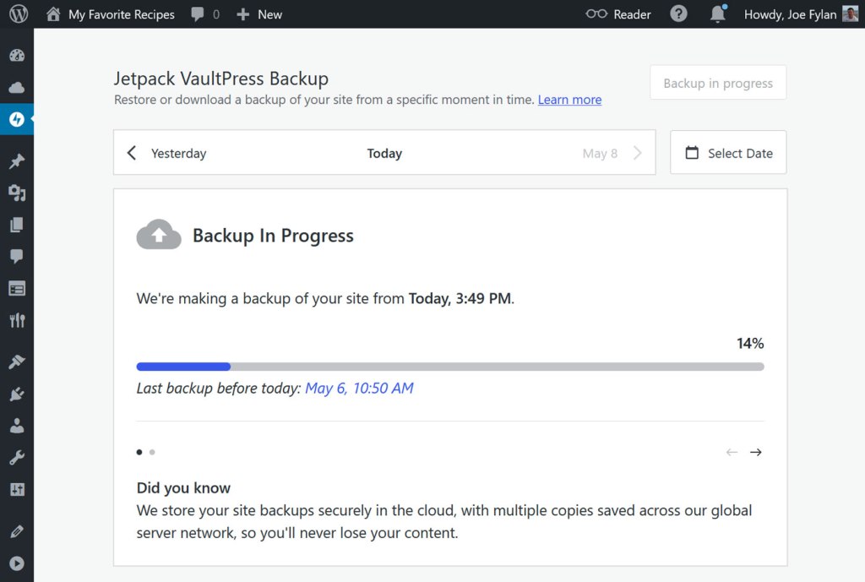This screenshot has width=865, height=582.
Task: Click the Yesterday label
Action: point(179,154)
